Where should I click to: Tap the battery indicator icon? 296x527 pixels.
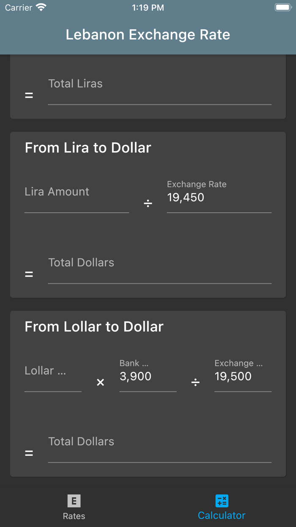[x=283, y=8]
